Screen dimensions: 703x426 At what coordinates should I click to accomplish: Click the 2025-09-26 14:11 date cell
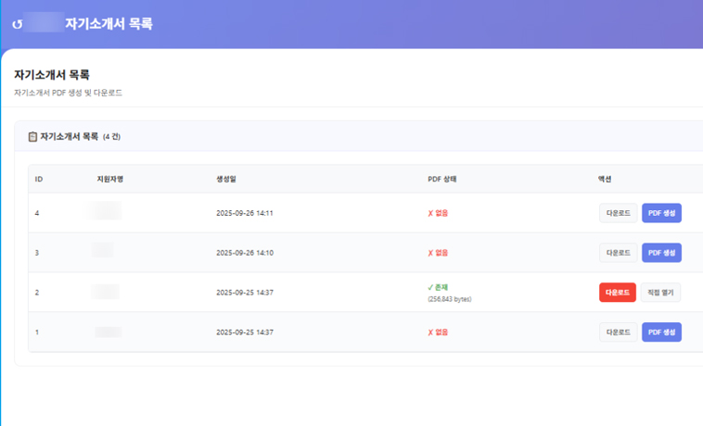click(x=244, y=213)
